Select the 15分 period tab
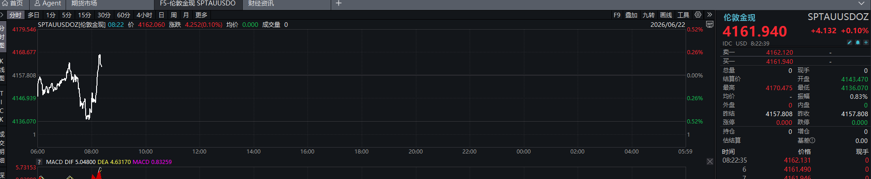 click(85, 15)
